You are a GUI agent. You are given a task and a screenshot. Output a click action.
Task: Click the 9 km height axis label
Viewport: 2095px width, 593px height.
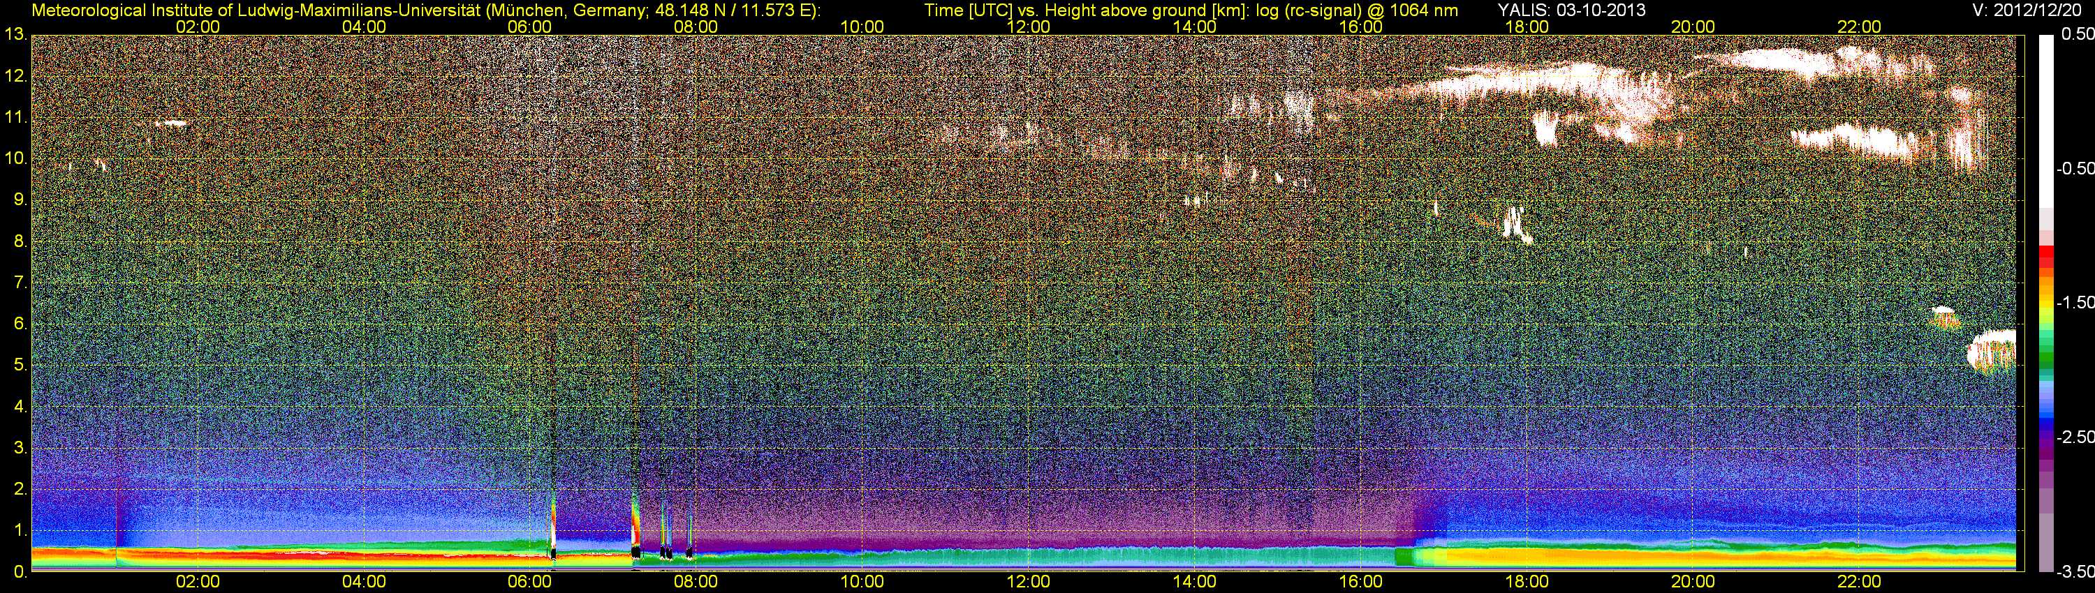[x=20, y=200]
